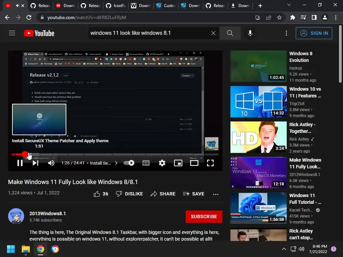The width and height of the screenshot is (343, 257).
Task: Skip to next video
Action: coord(36,163)
